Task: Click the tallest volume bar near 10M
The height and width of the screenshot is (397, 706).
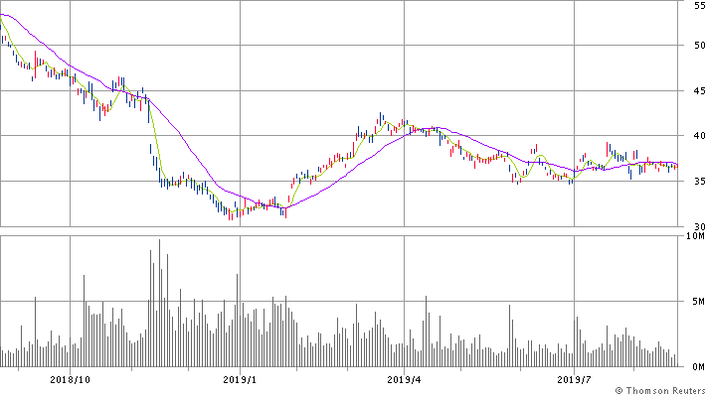Action: pyautogui.click(x=159, y=303)
